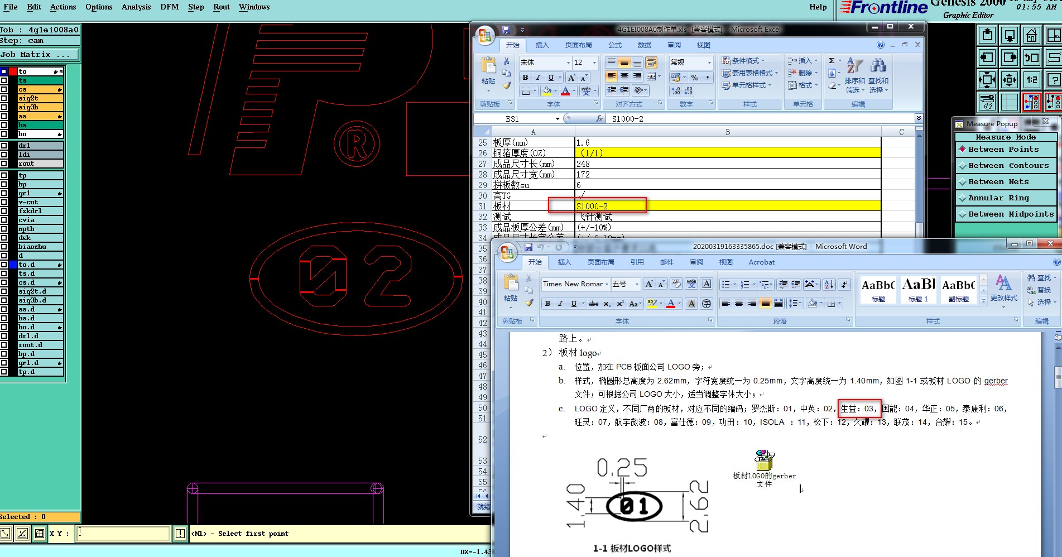Switch to Excel Data (数据) tab
The width and height of the screenshot is (1062, 557).
coord(645,45)
